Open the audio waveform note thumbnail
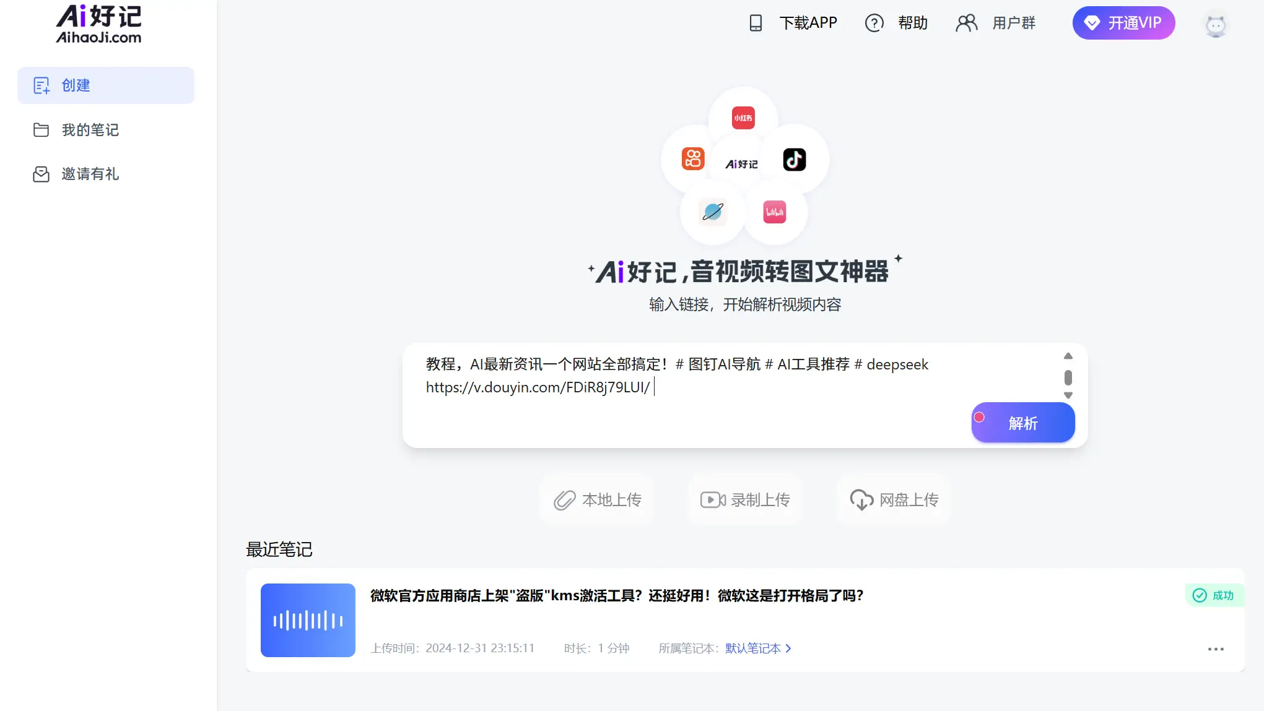Image resolution: width=1264 pixels, height=711 pixels. (308, 620)
